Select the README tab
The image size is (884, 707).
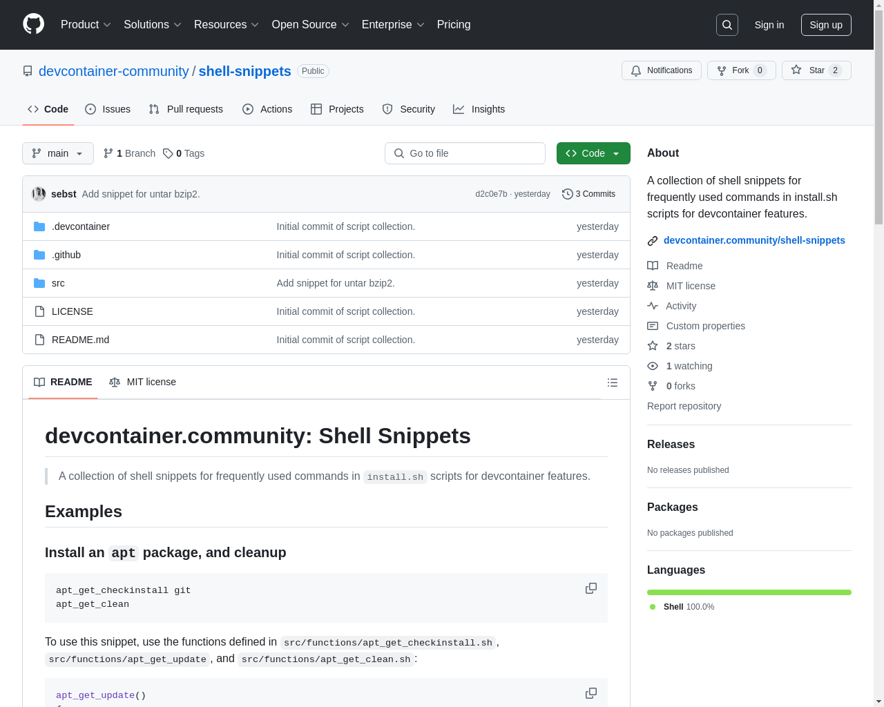[63, 382]
